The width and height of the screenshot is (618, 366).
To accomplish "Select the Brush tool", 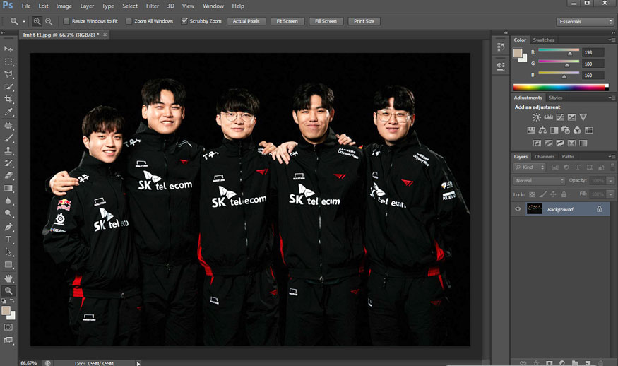I will pos(8,138).
